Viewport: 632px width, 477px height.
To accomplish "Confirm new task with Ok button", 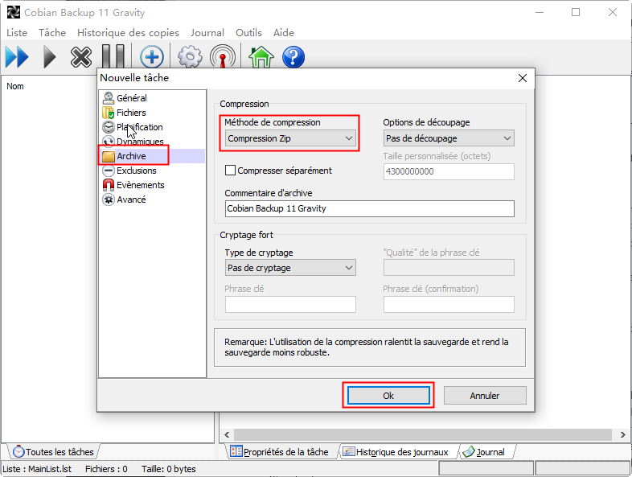I will click(x=388, y=396).
